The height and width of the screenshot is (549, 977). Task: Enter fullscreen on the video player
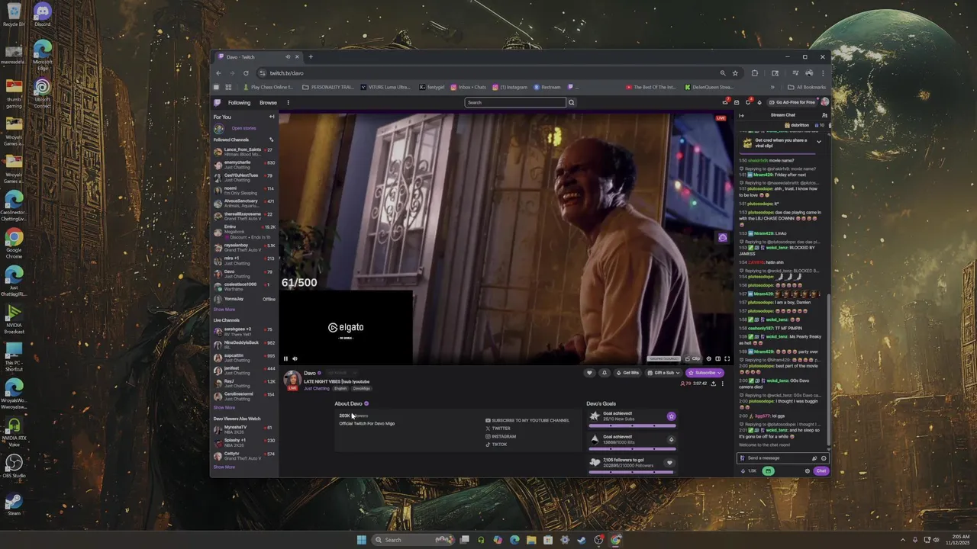[x=727, y=358]
